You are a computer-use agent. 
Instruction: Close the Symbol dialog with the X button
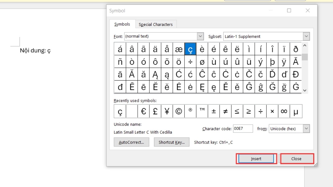pyautogui.click(x=308, y=10)
